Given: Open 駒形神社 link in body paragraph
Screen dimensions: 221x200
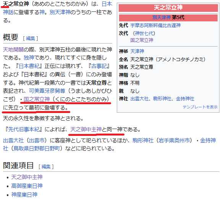Looking at the screenshot, I should 143,140.
